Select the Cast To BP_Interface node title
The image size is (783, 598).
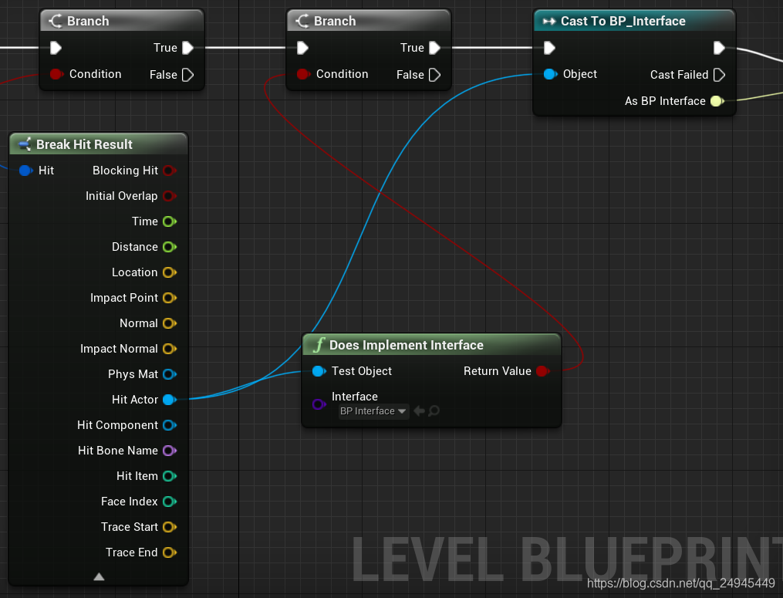click(623, 21)
